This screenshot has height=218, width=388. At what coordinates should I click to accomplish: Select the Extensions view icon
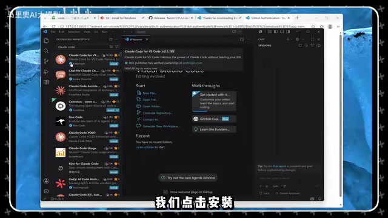pos(46,82)
